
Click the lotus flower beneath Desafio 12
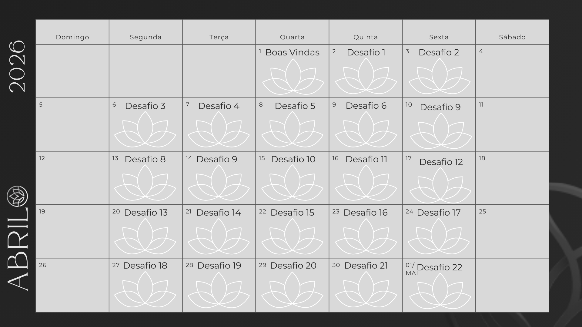440,186
